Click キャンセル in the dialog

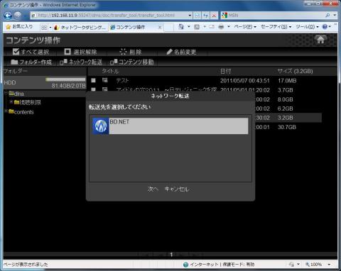pyautogui.click(x=177, y=189)
